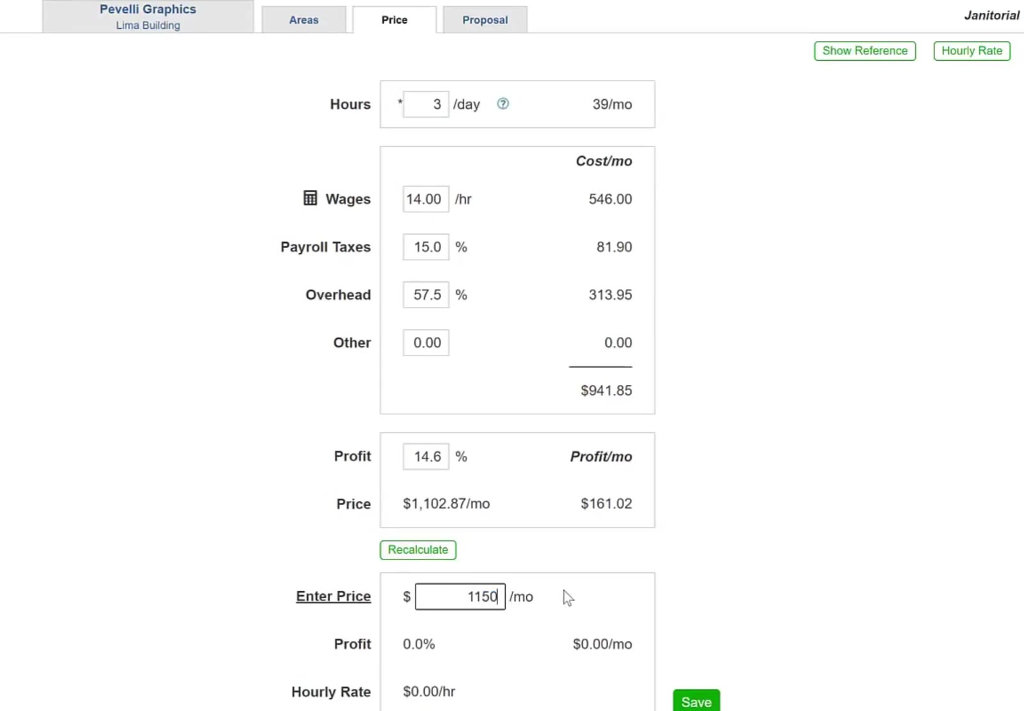Select the Price tab
The image size is (1024, 711).
coord(394,20)
